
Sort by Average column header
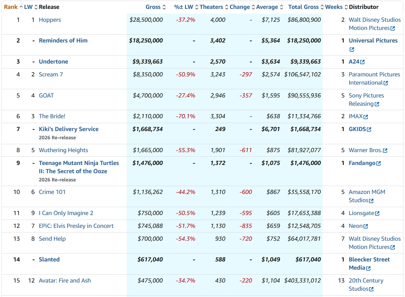[267, 7]
